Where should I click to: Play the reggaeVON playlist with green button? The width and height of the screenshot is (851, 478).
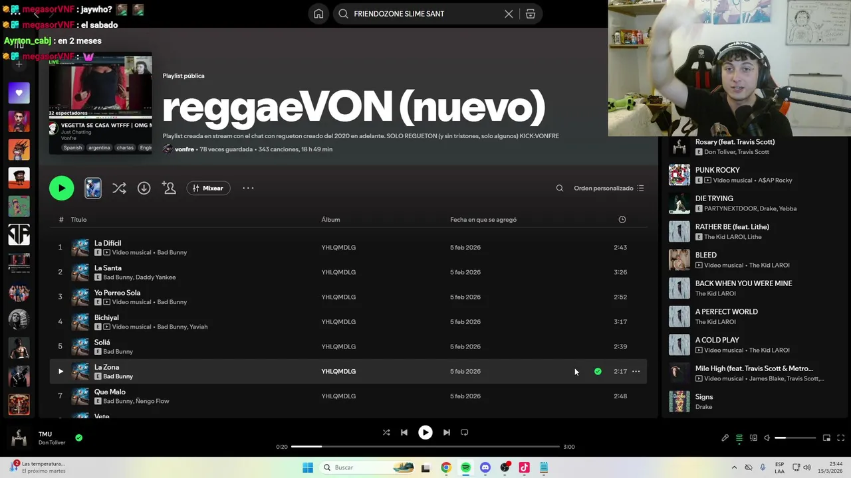(61, 188)
